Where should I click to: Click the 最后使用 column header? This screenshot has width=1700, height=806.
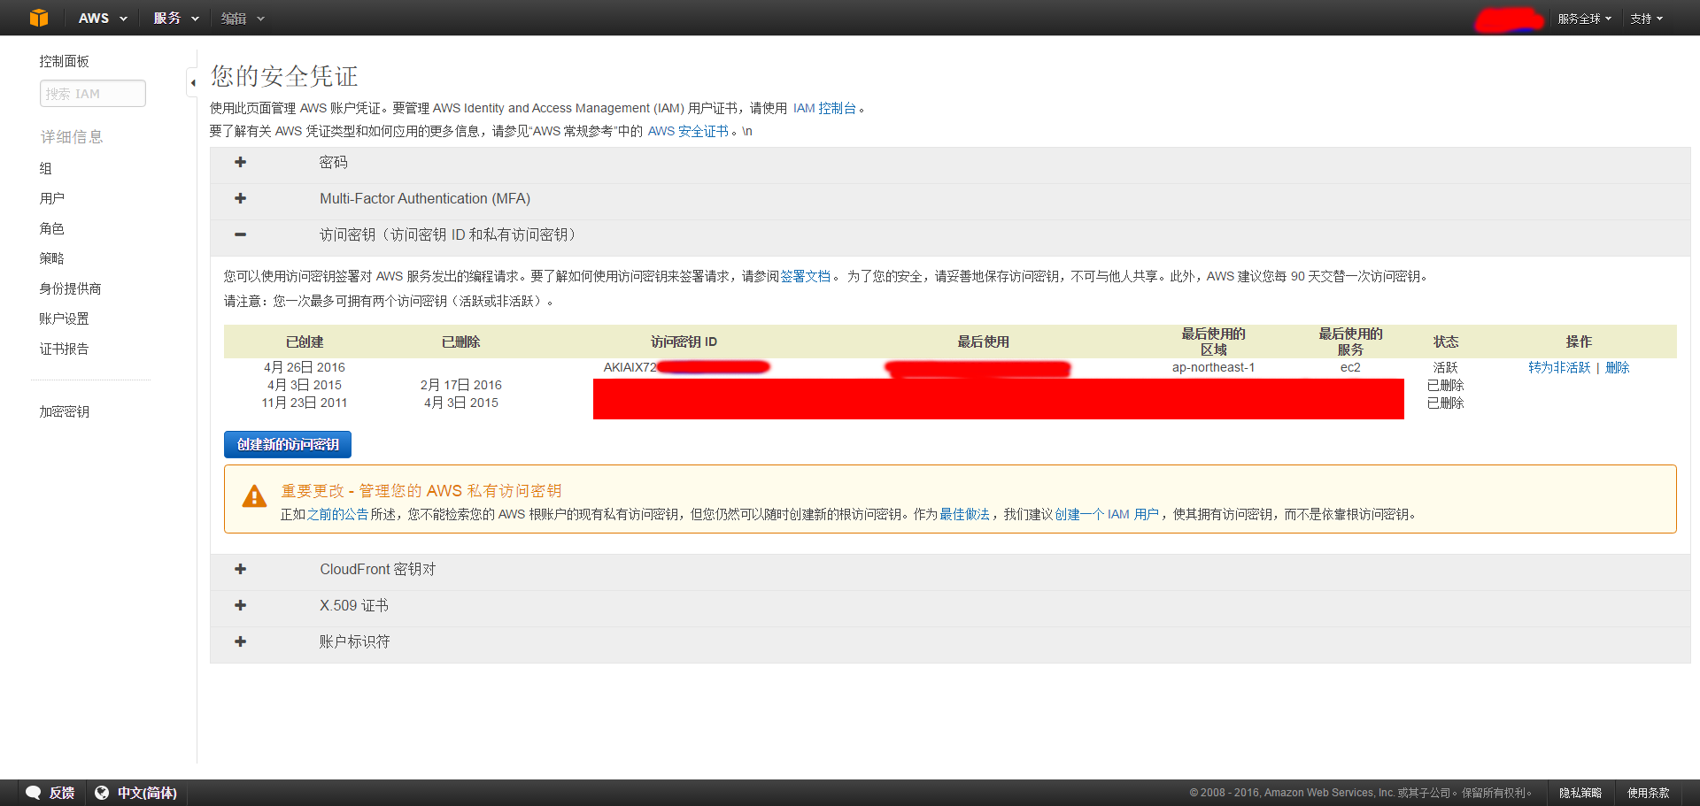[x=983, y=342]
